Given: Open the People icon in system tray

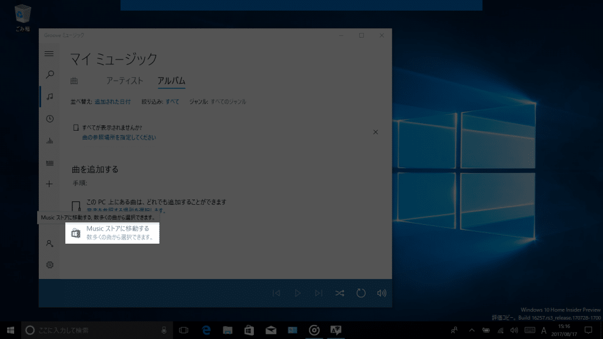Looking at the screenshot, I should [454, 330].
